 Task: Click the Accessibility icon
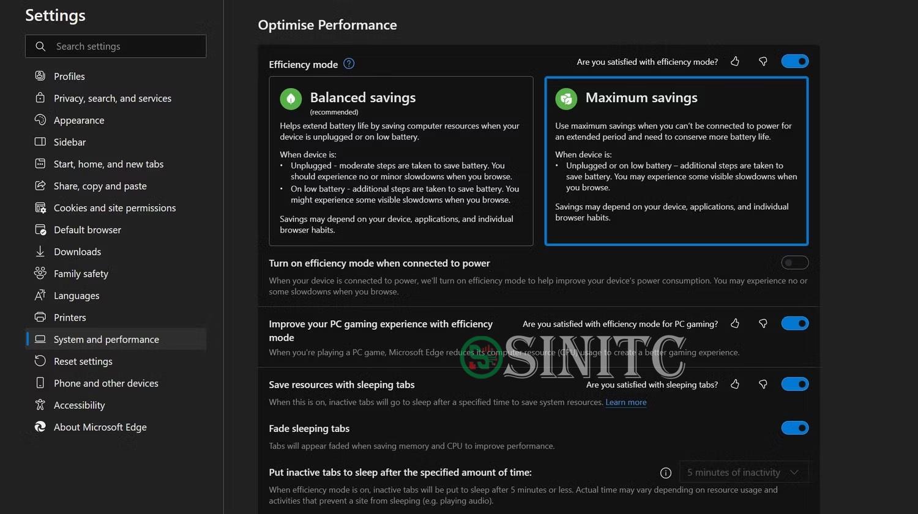tap(40, 404)
